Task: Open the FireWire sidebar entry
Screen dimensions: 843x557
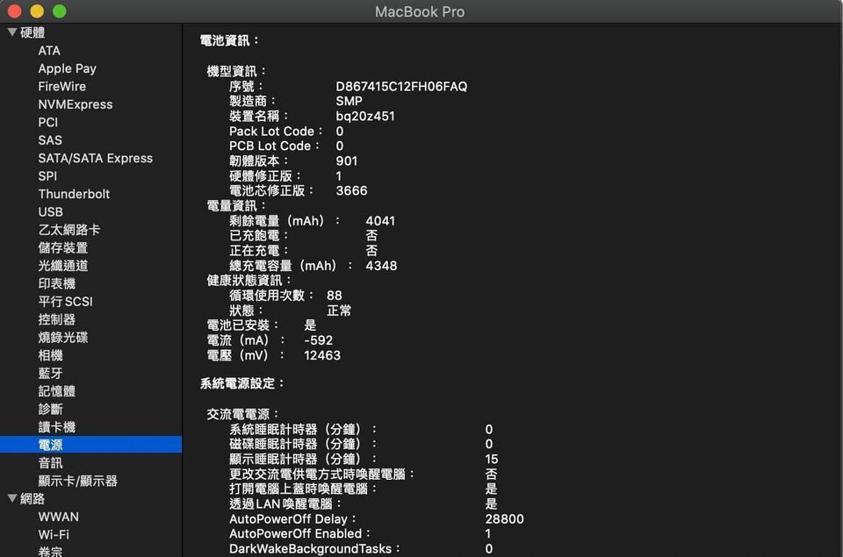Action: pyautogui.click(x=61, y=87)
